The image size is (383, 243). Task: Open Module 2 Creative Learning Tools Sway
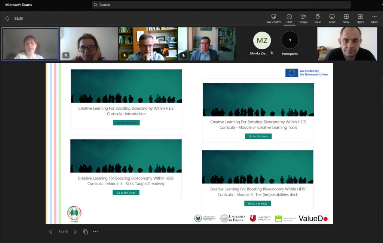258,136
